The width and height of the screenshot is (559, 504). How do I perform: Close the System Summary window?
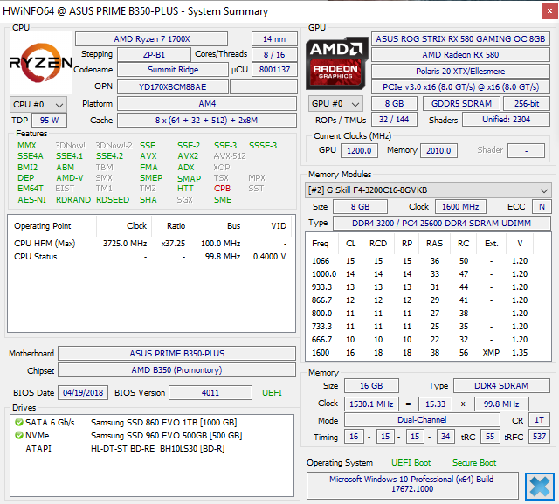(x=549, y=11)
